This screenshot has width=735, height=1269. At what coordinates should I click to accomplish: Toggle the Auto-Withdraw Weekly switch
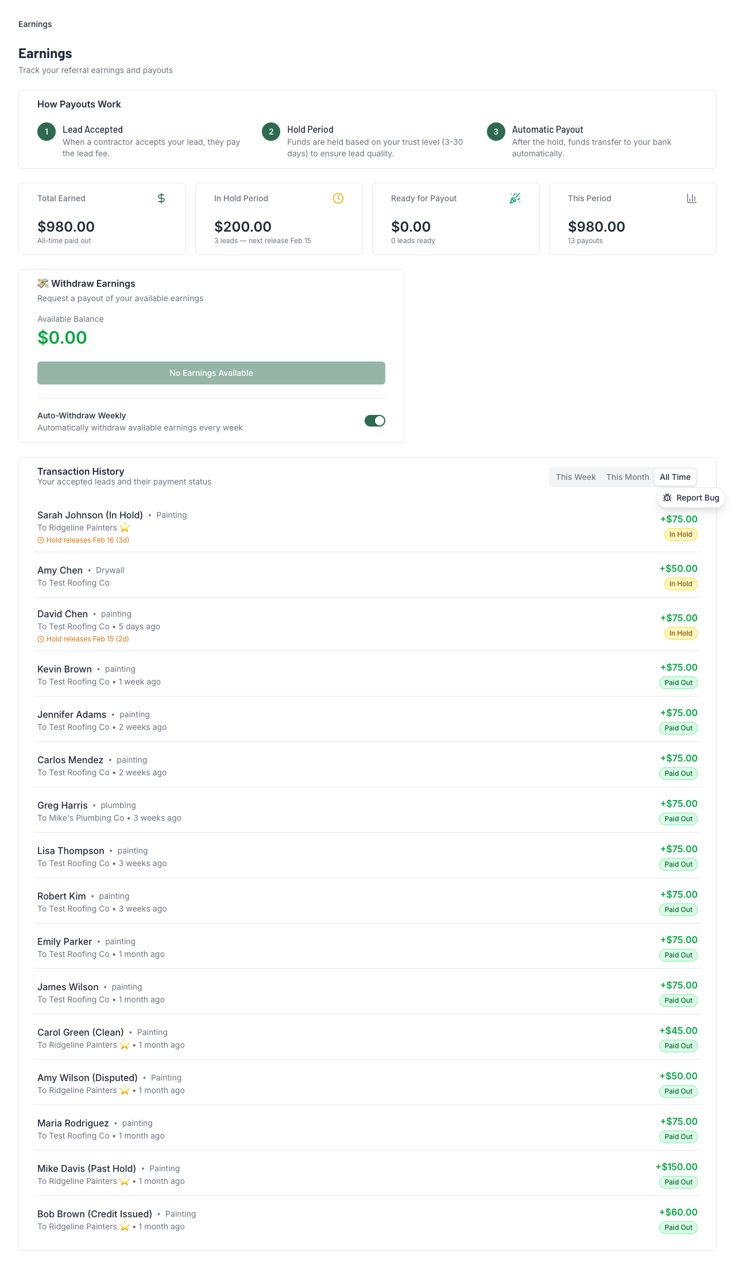point(375,421)
